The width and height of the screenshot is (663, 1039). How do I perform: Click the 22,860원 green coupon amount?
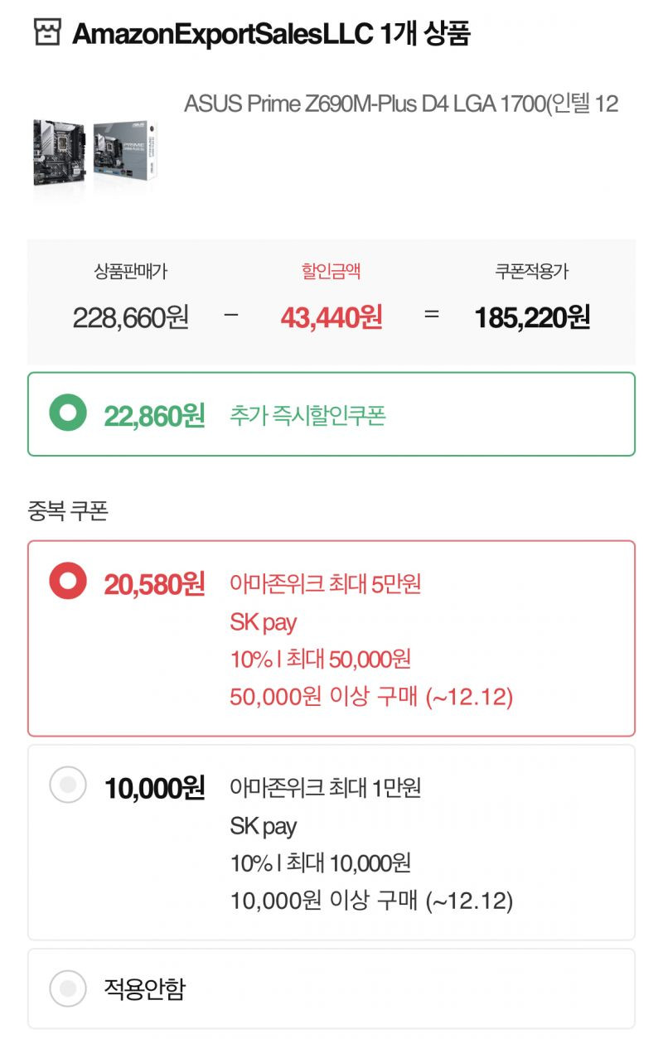(x=154, y=415)
